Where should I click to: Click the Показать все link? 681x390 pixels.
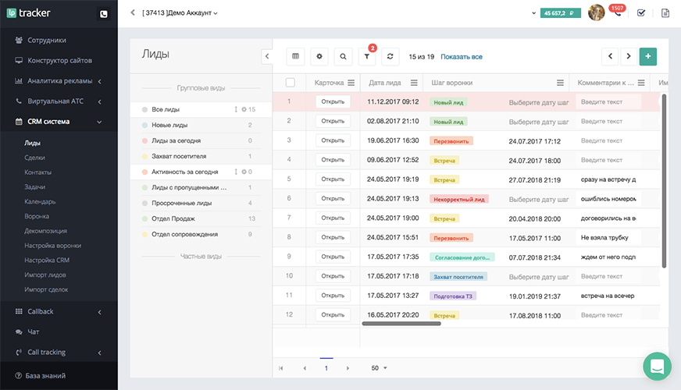tap(462, 57)
